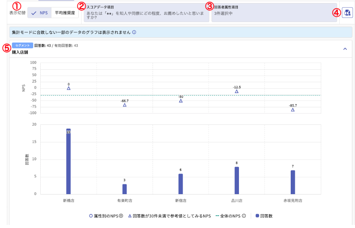Click the 赤坂見附店 axis label
This screenshot has height=228, width=355.
pos(292,200)
